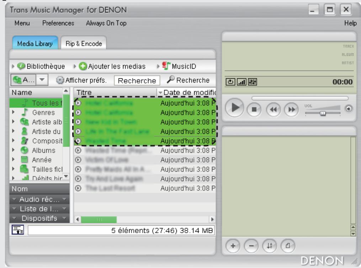Click the Recherche magnifier search button
This screenshot has width=361, height=268.
188,80
